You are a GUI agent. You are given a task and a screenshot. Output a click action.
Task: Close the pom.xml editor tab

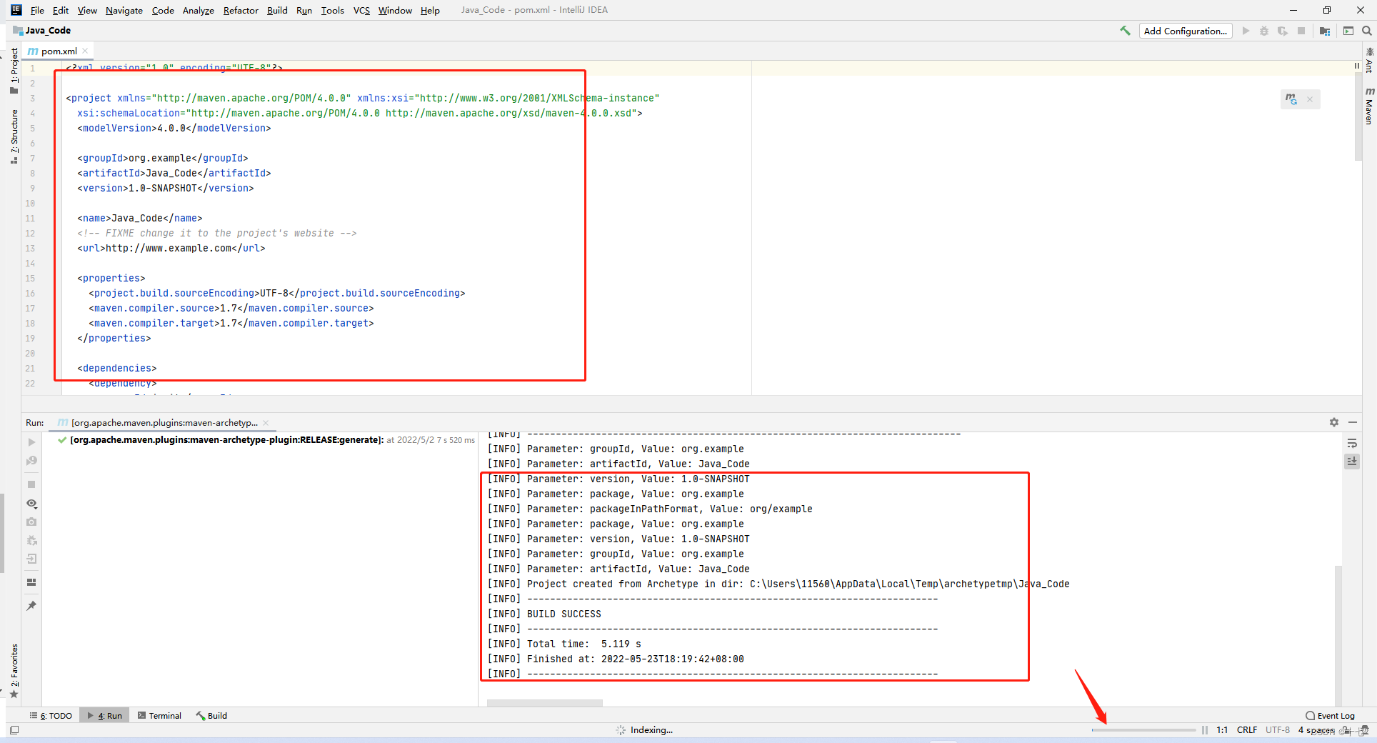(x=85, y=51)
